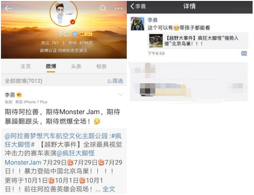
Task: Open the 筛选 filter dropdown
Action: 115,81
